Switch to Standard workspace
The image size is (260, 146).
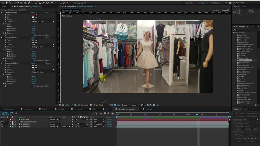click(202, 3)
